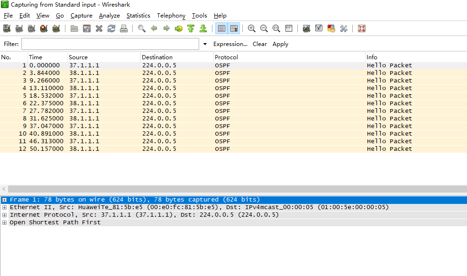Select packet 5 at time 18.532000
Screen dimensions: 467x276
coord(233,96)
